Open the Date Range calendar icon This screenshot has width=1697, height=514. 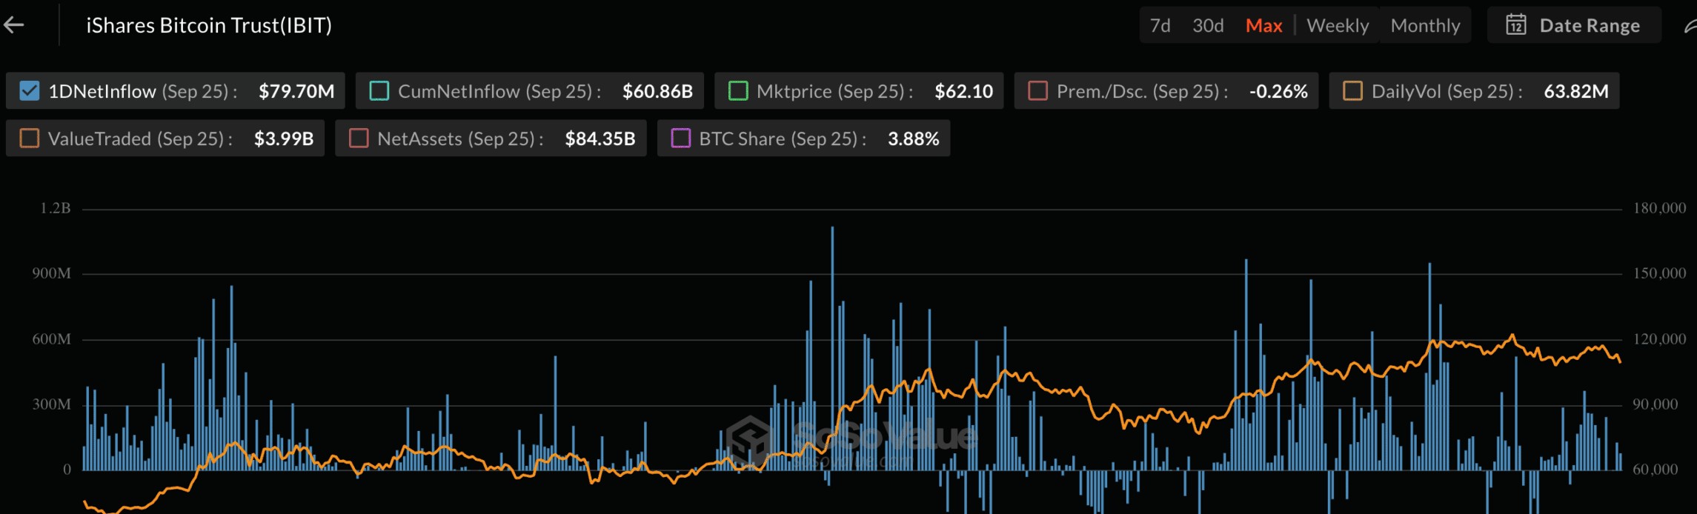[x=1515, y=24]
